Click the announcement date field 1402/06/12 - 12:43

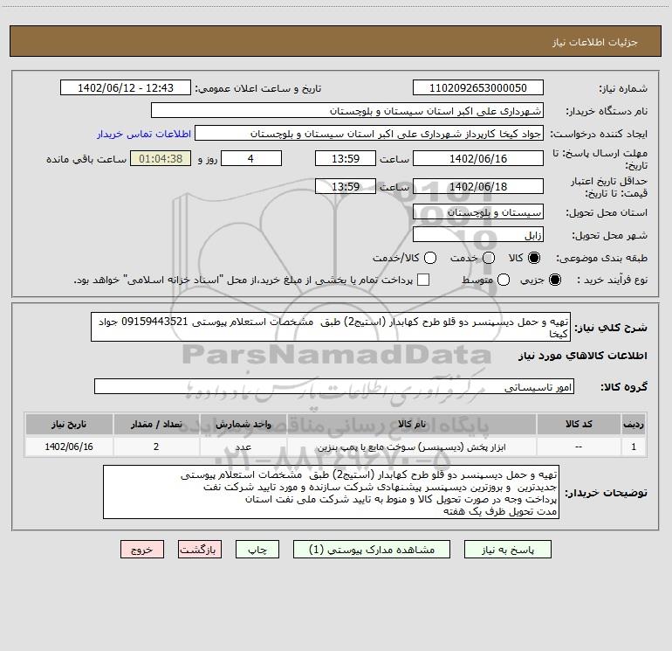[x=126, y=88]
